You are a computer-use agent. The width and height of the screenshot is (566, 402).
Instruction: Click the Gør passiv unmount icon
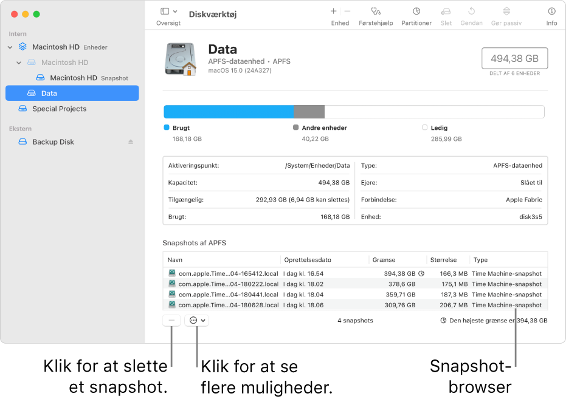pos(506,12)
